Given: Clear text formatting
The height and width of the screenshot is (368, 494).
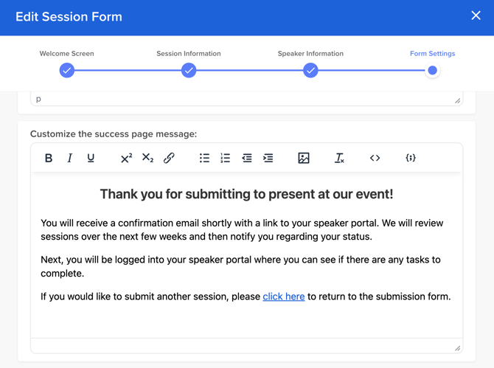Looking at the screenshot, I should tap(339, 158).
